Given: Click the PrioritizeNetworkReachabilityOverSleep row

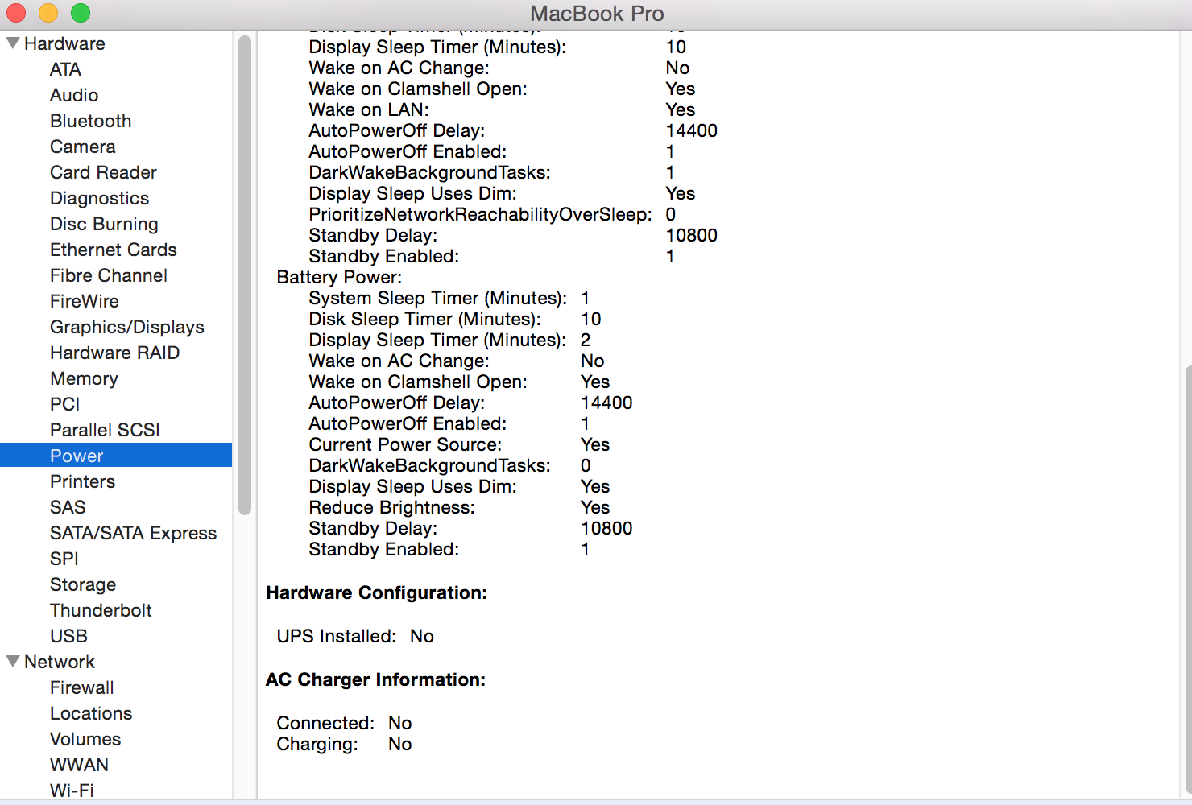Looking at the screenshot, I should pos(492,214).
